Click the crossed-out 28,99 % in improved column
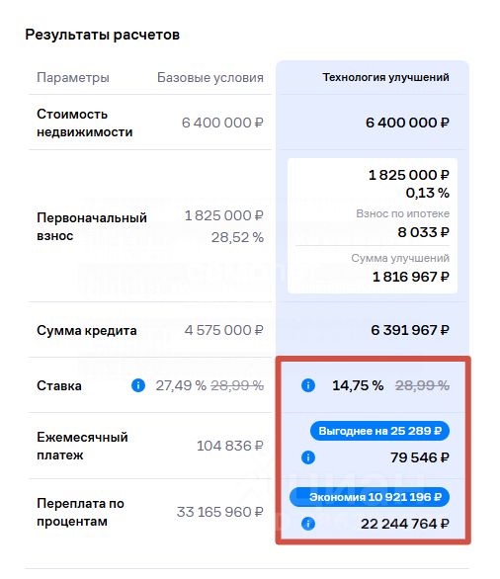The image size is (500, 579). coord(423,385)
